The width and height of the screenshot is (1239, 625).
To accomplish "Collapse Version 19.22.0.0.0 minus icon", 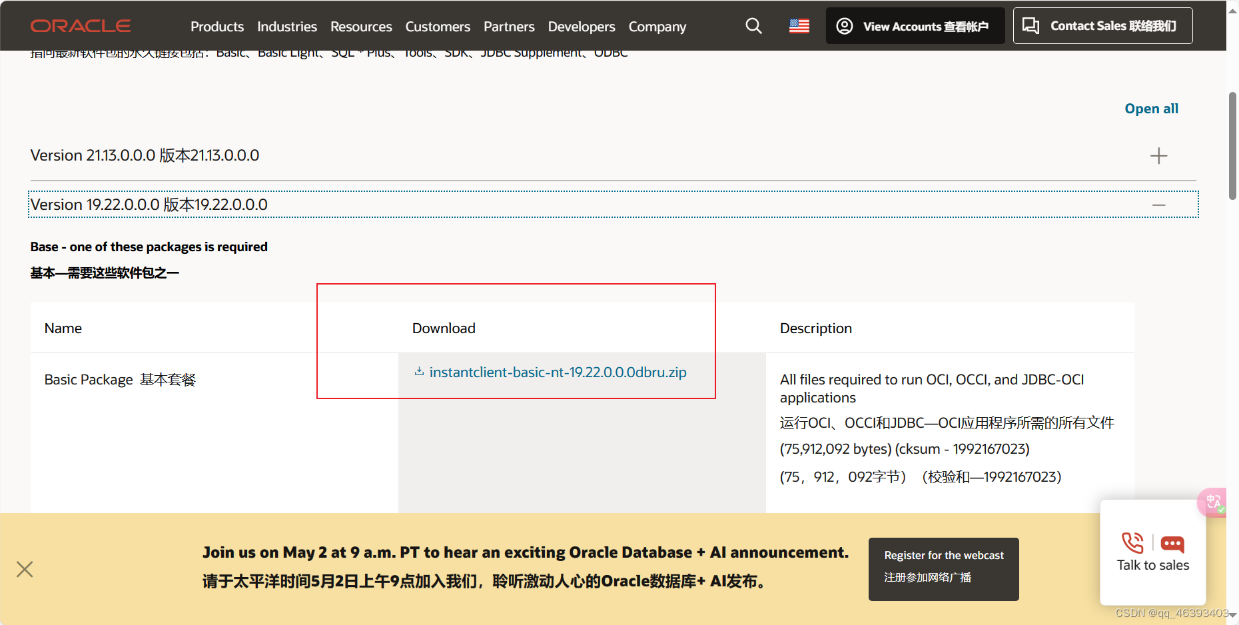I will tap(1158, 205).
